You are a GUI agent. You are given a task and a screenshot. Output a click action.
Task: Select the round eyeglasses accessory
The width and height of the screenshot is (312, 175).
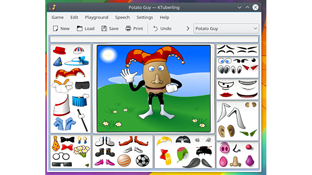60,156
